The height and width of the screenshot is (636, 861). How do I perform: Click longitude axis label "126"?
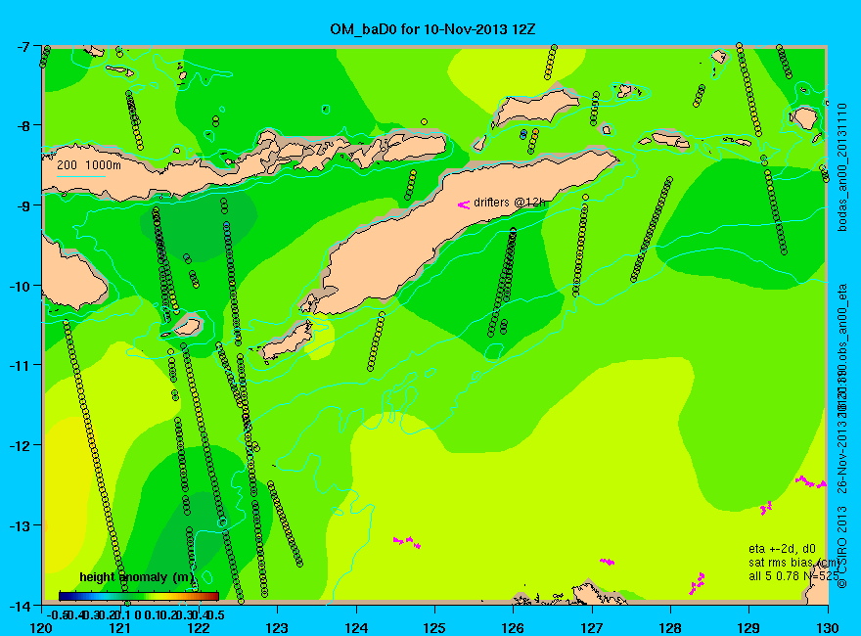514,627
